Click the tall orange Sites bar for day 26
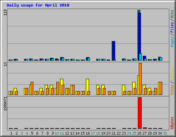Image resolution: width=176 pixels, height=137 pixels. 140,79
